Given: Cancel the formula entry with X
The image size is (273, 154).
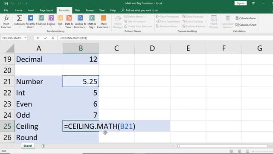Looking at the screenshot, I should click(38, 38).
